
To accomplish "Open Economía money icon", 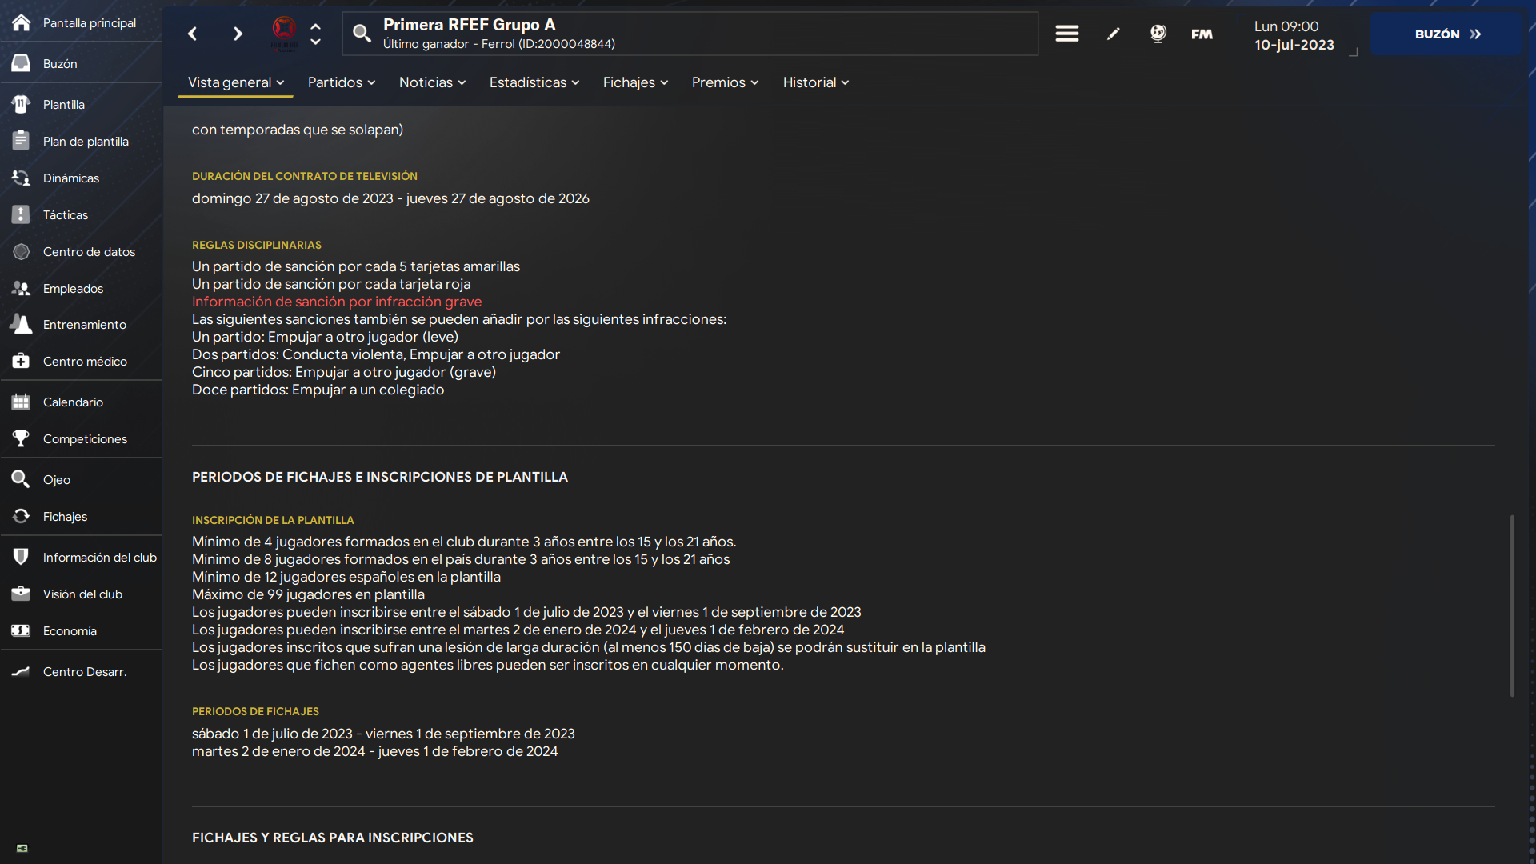I will (x=22, y=630).
